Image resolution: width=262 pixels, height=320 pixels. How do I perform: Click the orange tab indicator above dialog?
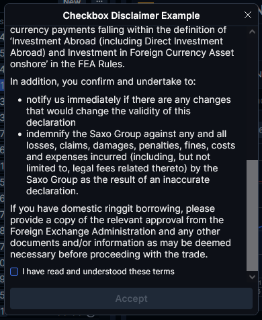146,3
